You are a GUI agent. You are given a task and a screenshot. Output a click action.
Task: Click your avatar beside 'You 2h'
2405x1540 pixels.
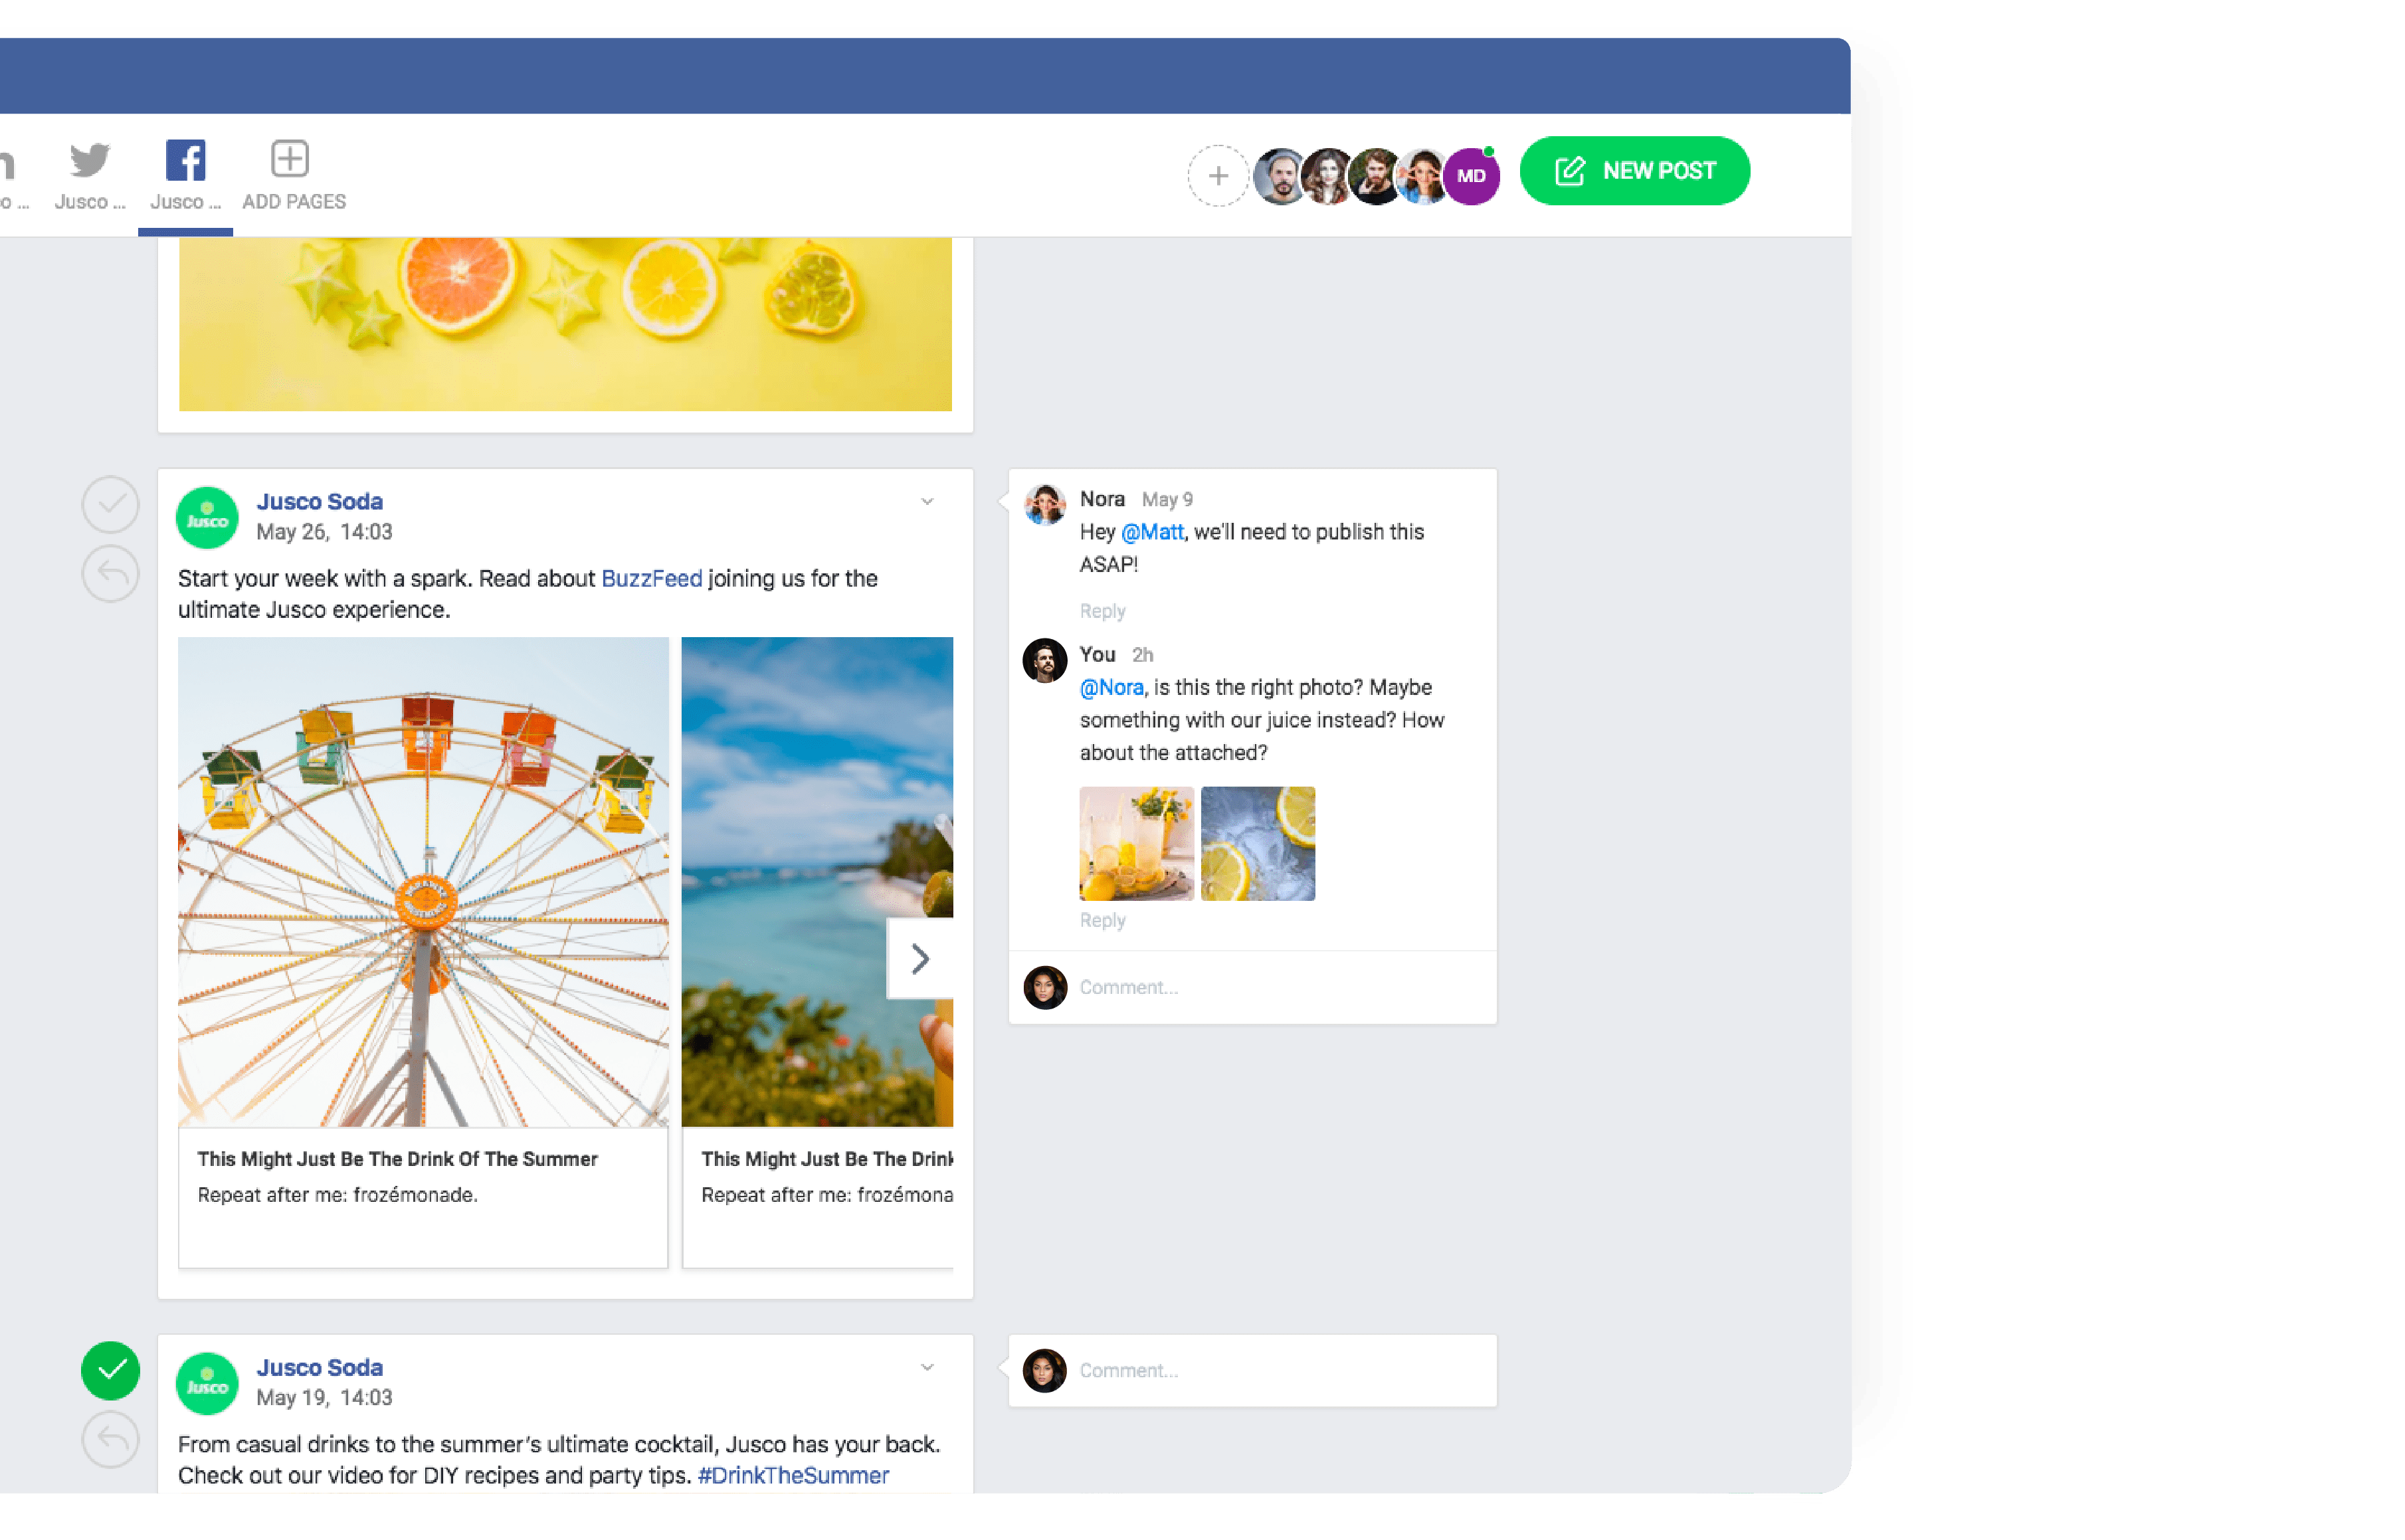point(1044,660)
